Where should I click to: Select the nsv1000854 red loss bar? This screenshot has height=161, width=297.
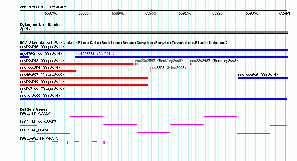pos(48,71)
